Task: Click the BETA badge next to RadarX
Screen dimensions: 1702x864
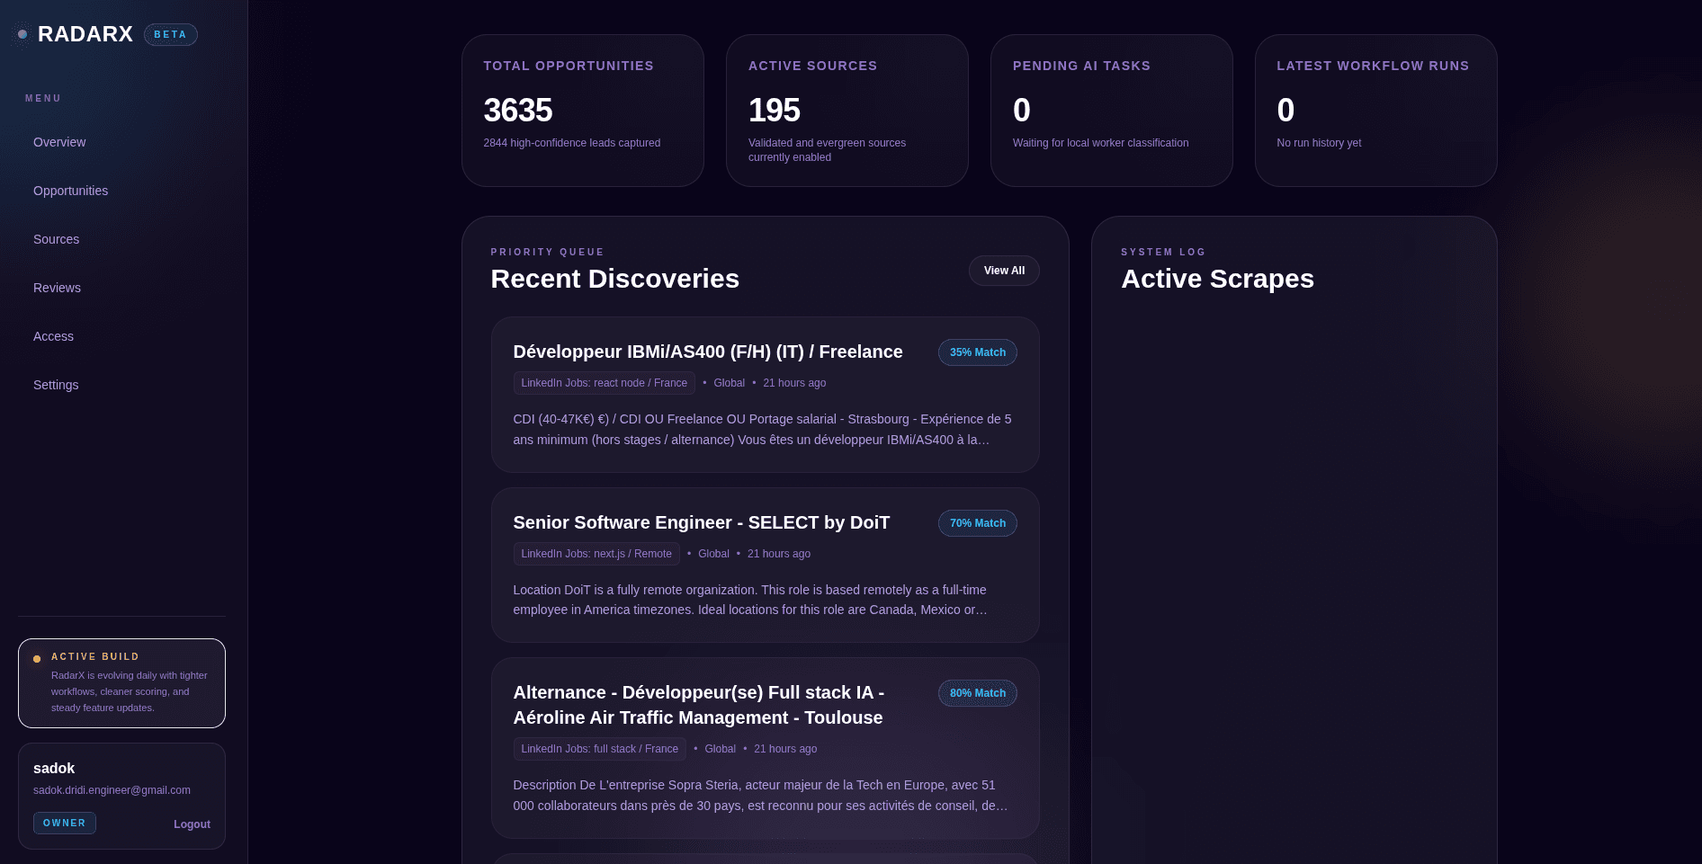Action: [170, 34]
